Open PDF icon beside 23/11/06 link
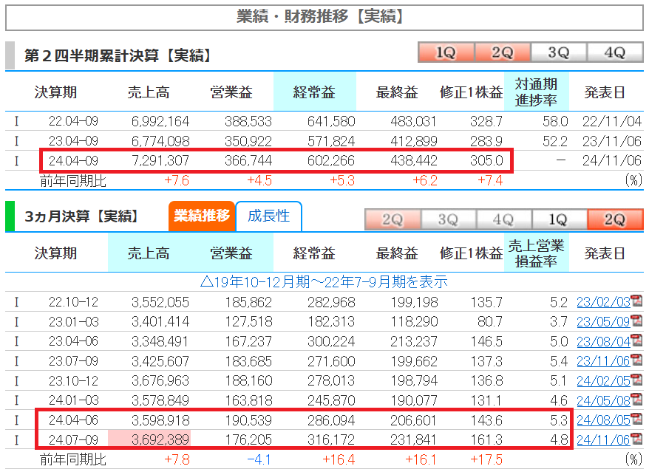 (636, 360)
